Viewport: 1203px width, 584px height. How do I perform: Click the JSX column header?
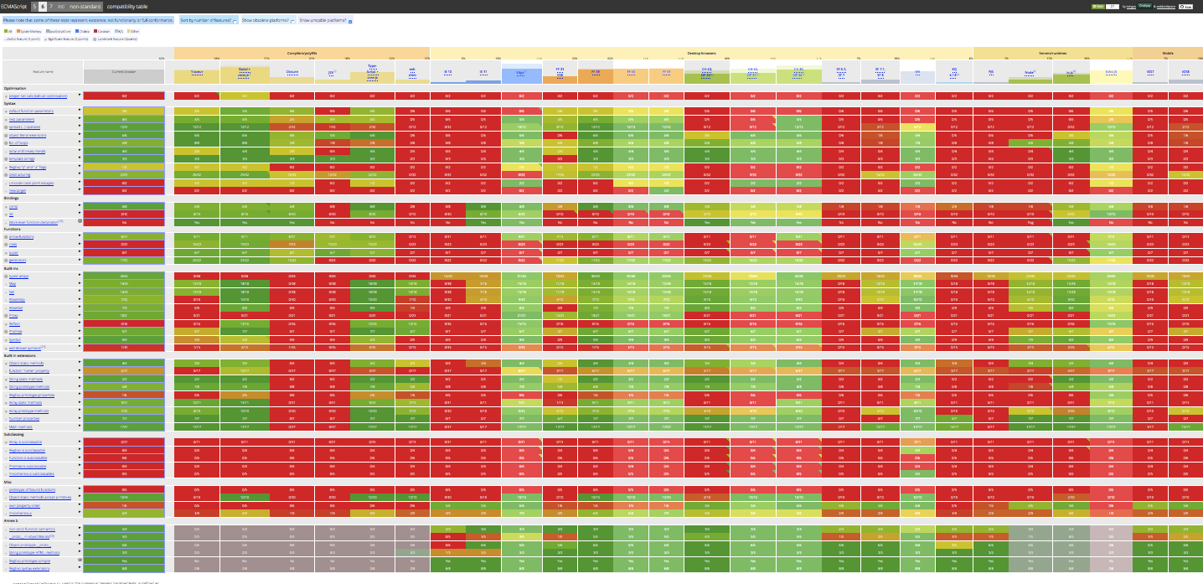click(333, 73)
